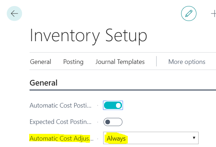The width and height of the screenshot is (216, 147).
Task: Show More options
Action: 187,62
